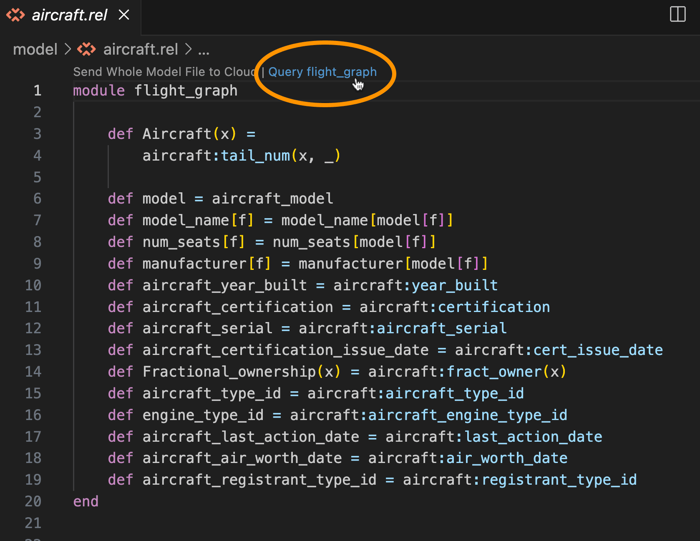Click 'aircraft_model' on line 6

point(272,199)
